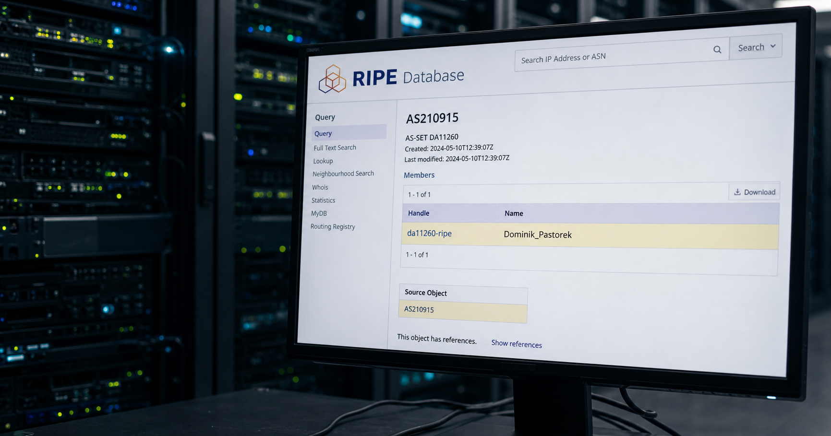831x436 pixels.
Task: Click the download arrow icon
Action: (737, 192)
